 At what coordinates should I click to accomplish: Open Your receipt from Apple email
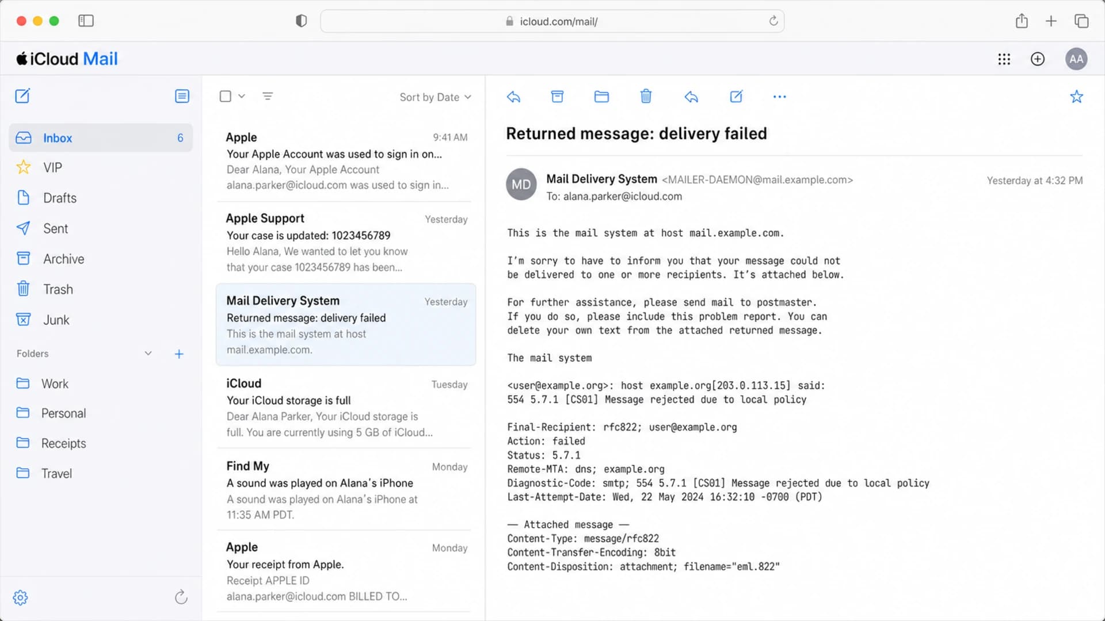(x=345, y=572)
